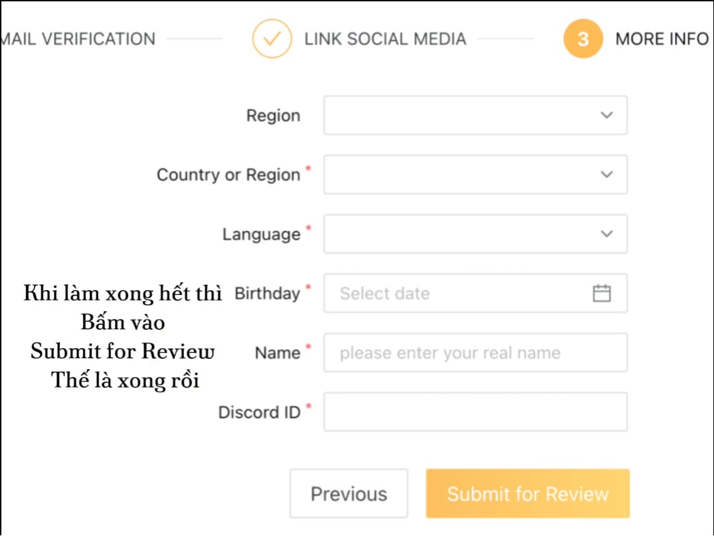Click the chevron arrow in Language box
The width and height of the screenshot is (714, 536).
coord(606,234)
